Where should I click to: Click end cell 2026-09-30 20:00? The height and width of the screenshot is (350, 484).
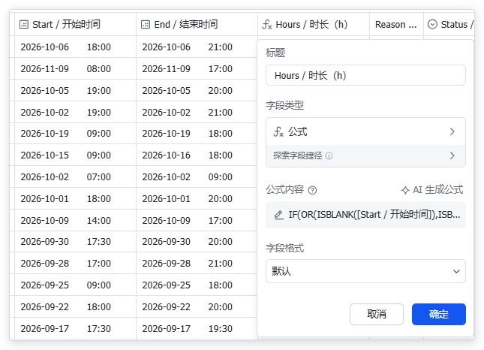(x=197, y=242)
